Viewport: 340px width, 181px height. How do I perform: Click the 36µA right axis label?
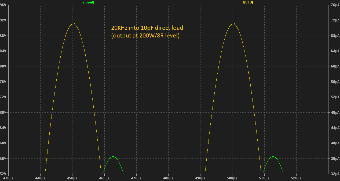coord(335,159)
